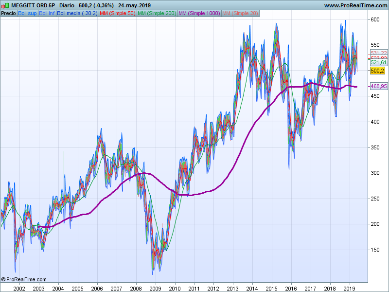Open the www.ProRealTime.com link
This screenshot has width=389, height=292.
[355, 5]
